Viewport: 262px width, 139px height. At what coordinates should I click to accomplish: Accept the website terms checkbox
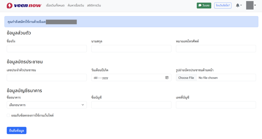(8, 115)
